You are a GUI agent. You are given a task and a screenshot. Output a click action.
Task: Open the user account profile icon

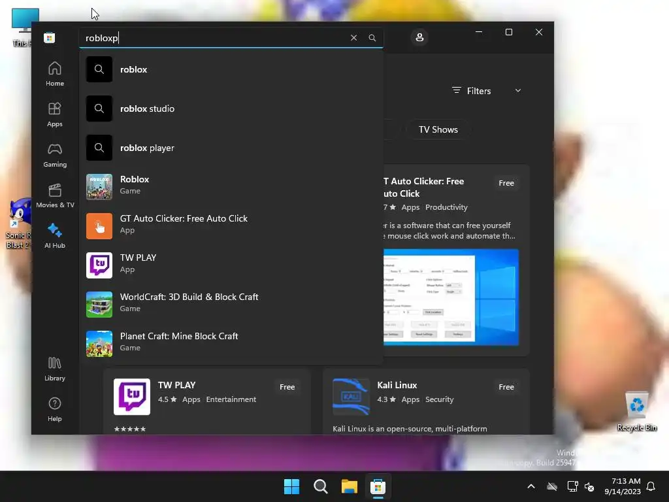coord(419,37)
